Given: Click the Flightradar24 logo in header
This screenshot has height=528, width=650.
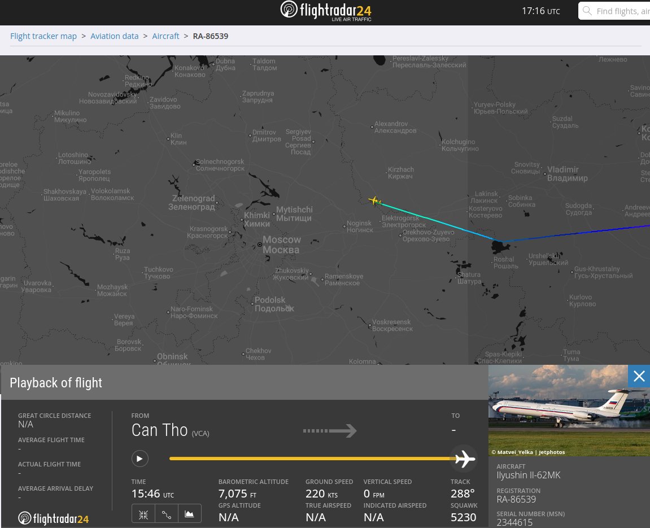Looking at the screenshot, I should pos(326,11).
